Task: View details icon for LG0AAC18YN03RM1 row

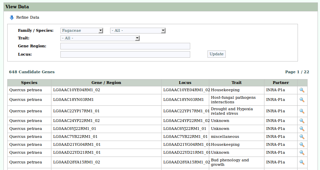Action: pyautogui.click(x=302, y=100)
